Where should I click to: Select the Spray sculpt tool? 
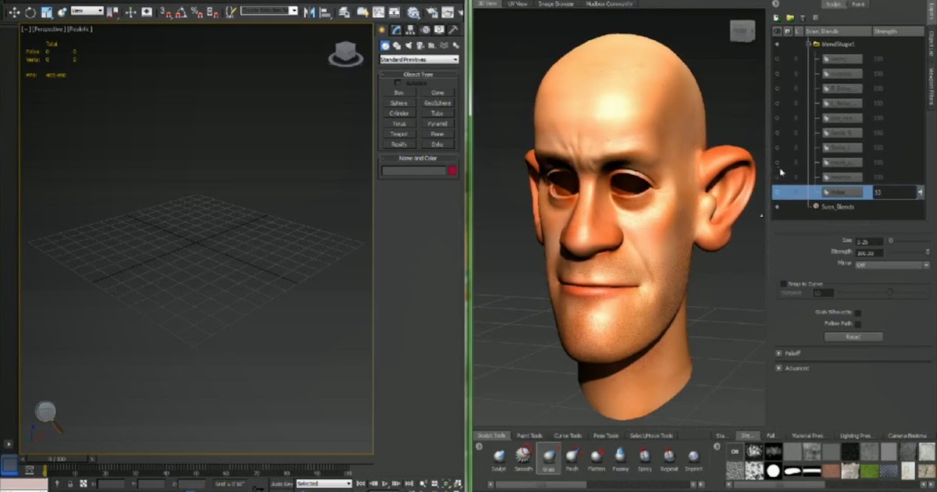click(644, 457)
